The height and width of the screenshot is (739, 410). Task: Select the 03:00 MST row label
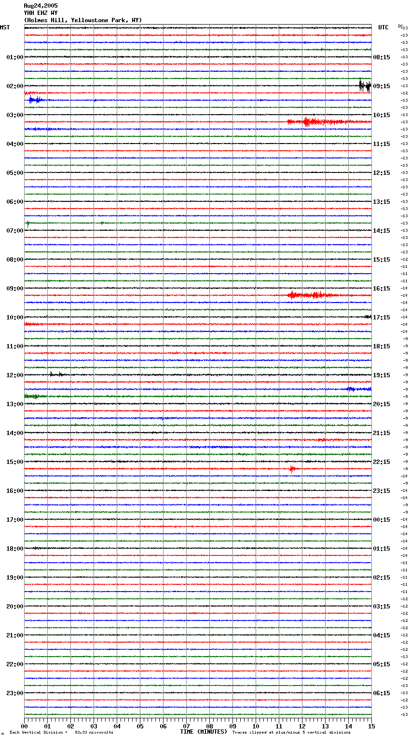click(15, 115)
